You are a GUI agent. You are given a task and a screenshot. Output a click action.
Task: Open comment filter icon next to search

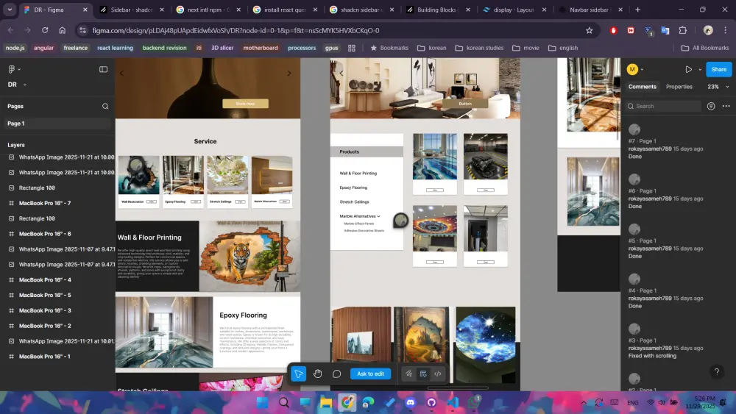(711, 107)
